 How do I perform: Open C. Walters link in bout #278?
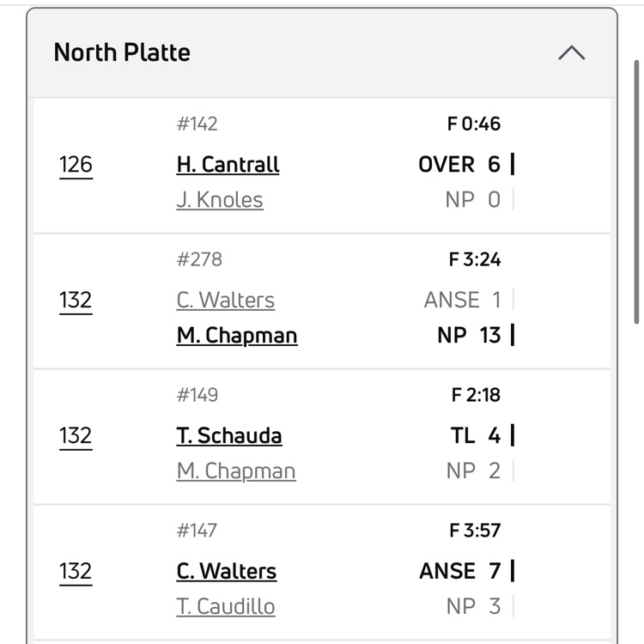(226, 300)
